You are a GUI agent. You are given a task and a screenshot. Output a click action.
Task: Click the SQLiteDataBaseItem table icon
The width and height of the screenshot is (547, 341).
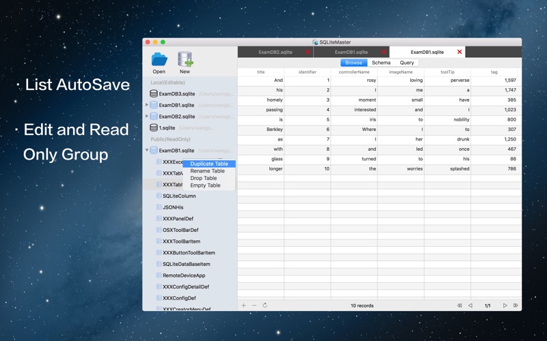coord(159,264)
